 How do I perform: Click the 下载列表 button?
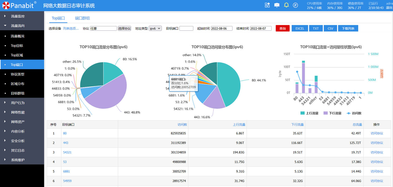348,28
